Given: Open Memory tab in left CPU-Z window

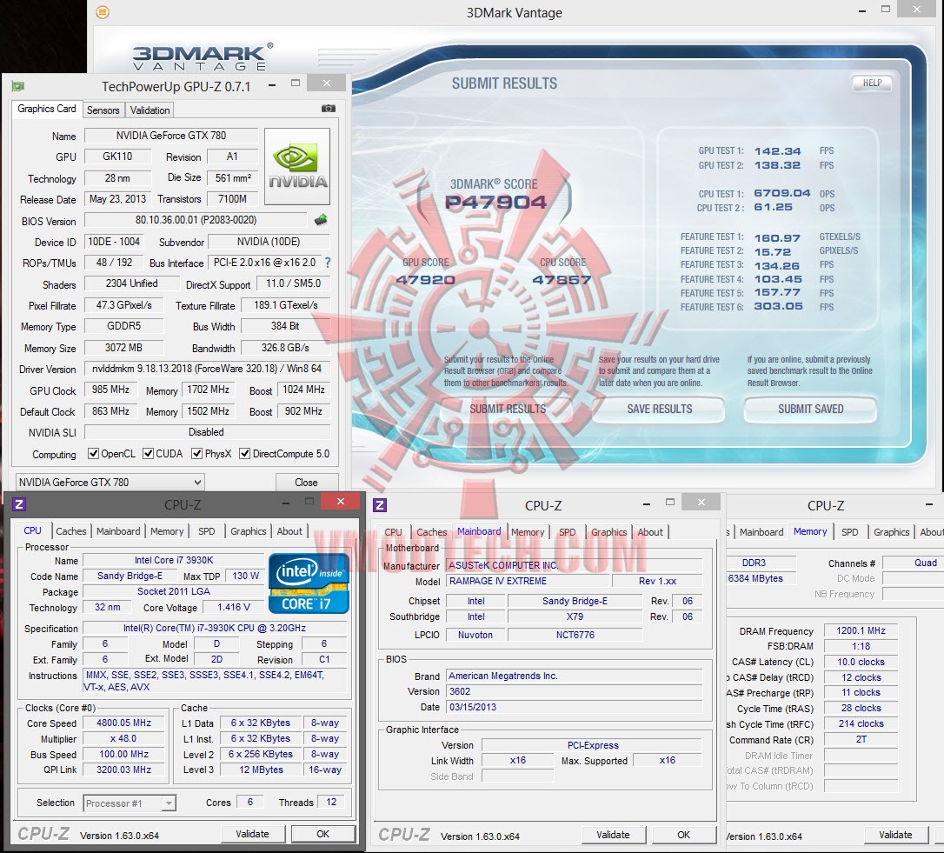Looking at the screenshot, I should pos(167,531).
